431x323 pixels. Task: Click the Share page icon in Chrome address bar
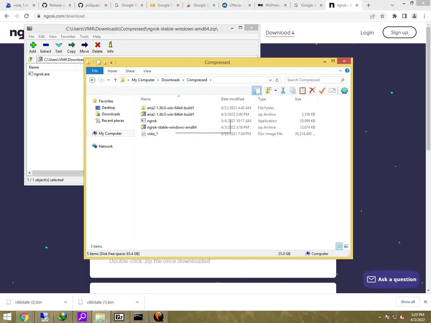(373, 16)
